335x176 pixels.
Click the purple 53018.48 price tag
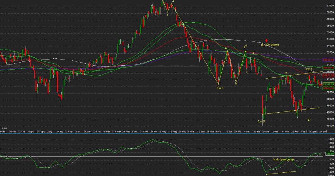tap(328, 60)
